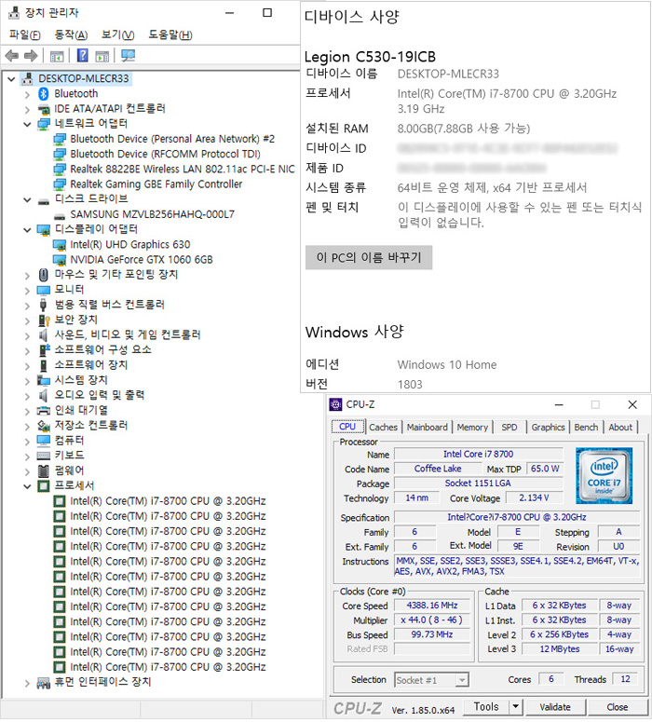Viewport: 652px width, 722px height.
Task: Collapse the 디스크 드라이브 category
Action: coord(27,200)
